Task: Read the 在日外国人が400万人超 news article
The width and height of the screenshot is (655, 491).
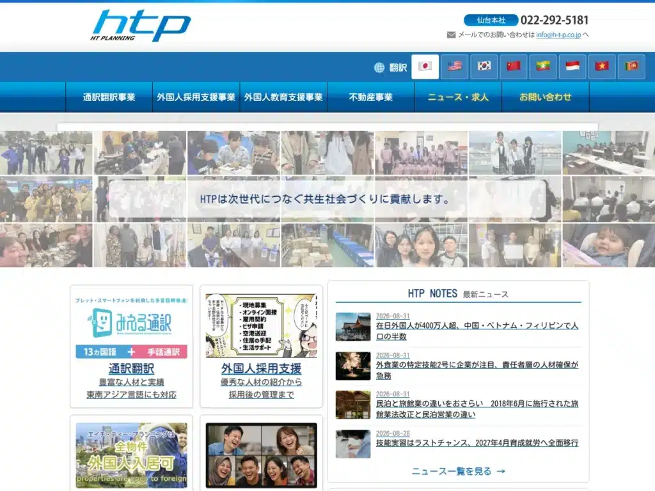Action: pyautogui.click(x=477, y=331)
